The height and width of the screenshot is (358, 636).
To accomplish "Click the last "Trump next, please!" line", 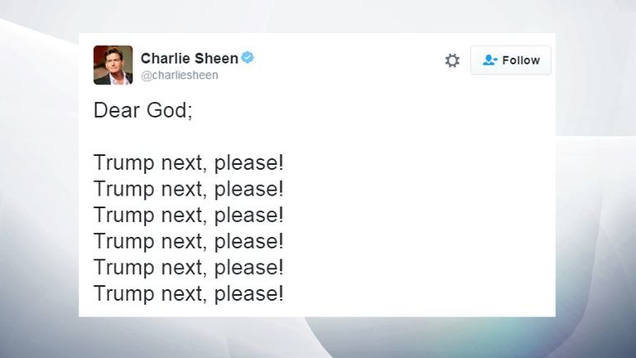I will 189,294.
